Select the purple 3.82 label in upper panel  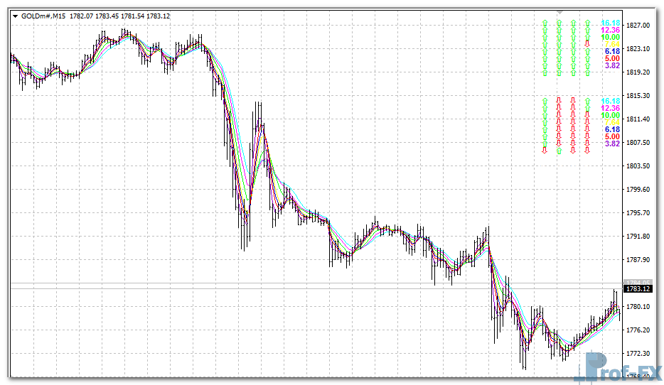pyautogui.click(x=612, y=65)
